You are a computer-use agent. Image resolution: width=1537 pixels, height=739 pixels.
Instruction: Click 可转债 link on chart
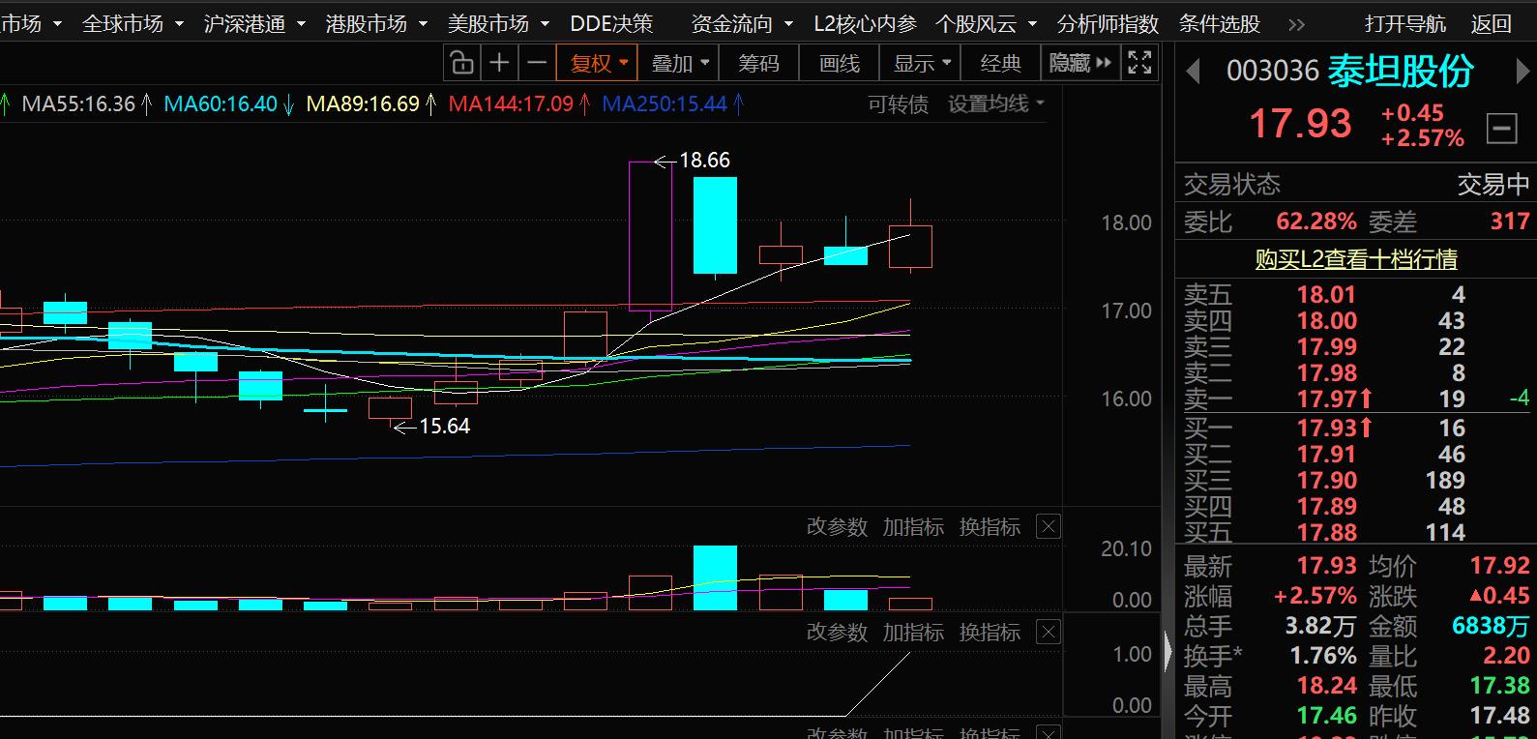click(x=898, y=104)
